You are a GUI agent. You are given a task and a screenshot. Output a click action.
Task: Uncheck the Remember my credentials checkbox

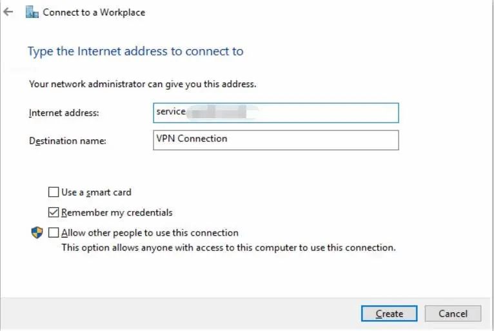[54, 212]
